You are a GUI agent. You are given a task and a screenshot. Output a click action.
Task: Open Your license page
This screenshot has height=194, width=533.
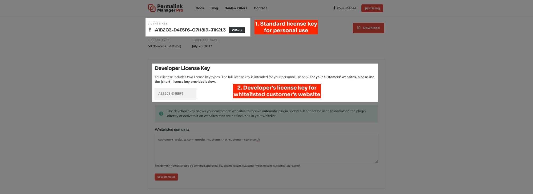345,8
